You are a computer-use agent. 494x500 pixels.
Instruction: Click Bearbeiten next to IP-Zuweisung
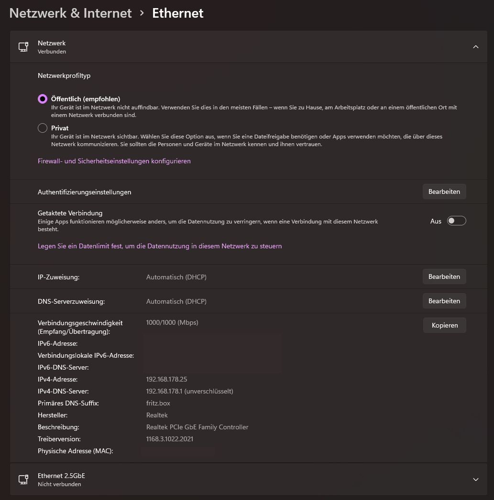coord(444,277)
